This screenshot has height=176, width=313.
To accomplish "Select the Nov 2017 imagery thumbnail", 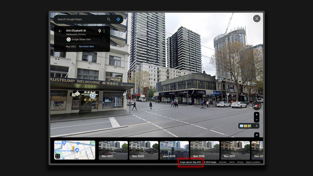I will pyautogui.click(x=235, y=150).
